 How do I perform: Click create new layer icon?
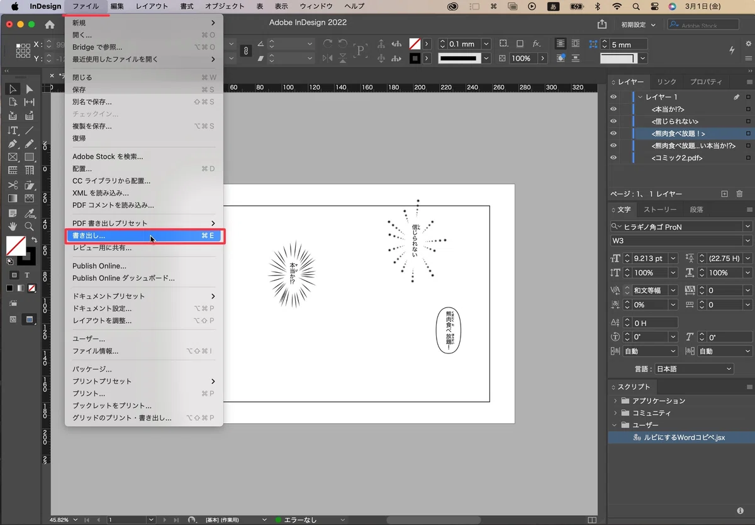[x=724, y=194]
